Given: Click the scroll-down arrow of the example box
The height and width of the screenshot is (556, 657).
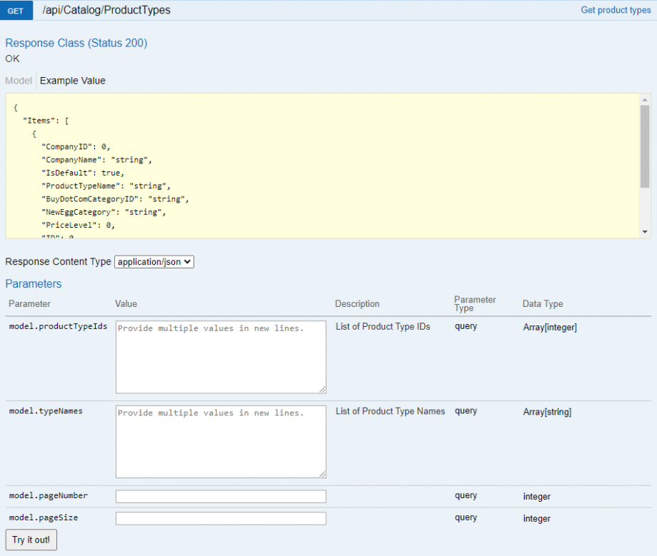Looking at the screenshot, I should tap(646, 231).
